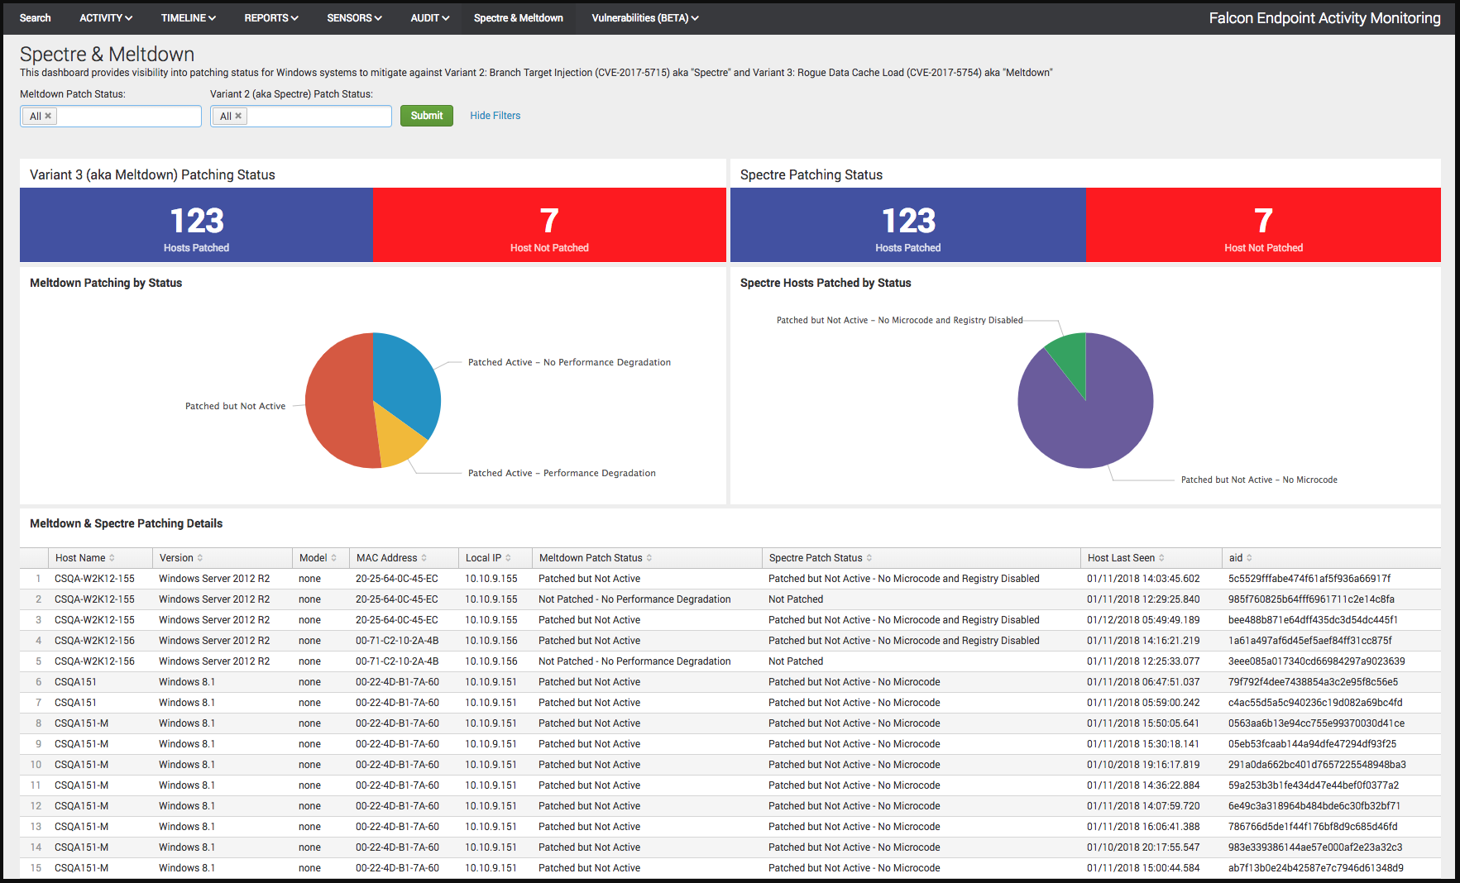Image resolution: width=1460 pixels, height=883 pixels.
Task: Click 'Windows Server 2012 R2' in row 1
Action: click(214, 579)
